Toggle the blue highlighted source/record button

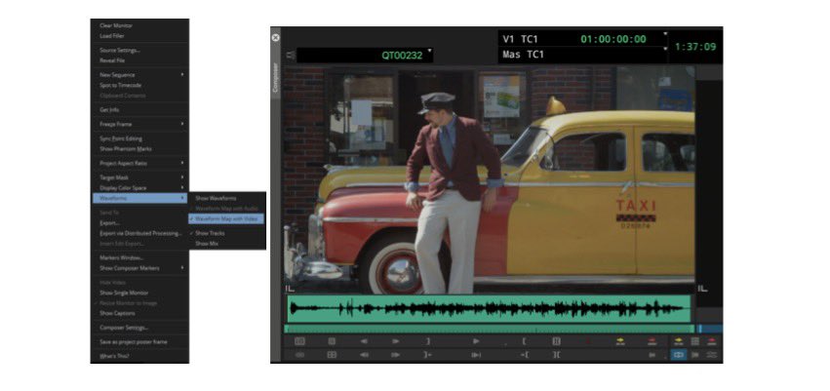pyautogui.click(x=679, y=355)
